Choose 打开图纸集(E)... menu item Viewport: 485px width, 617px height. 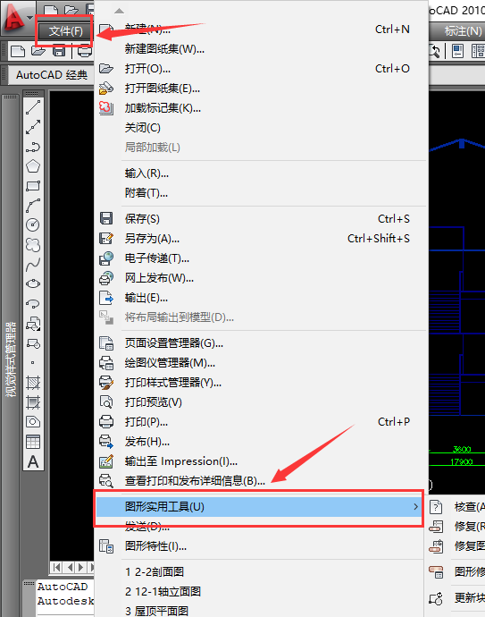tap(261, 89)
